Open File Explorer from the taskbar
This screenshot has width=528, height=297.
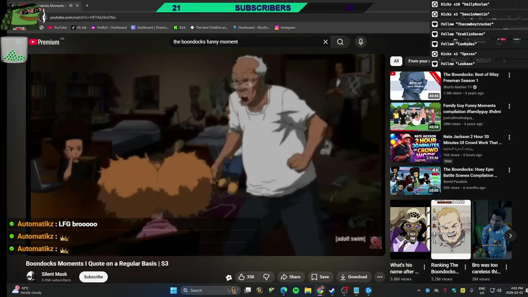[x=308, y=290]
